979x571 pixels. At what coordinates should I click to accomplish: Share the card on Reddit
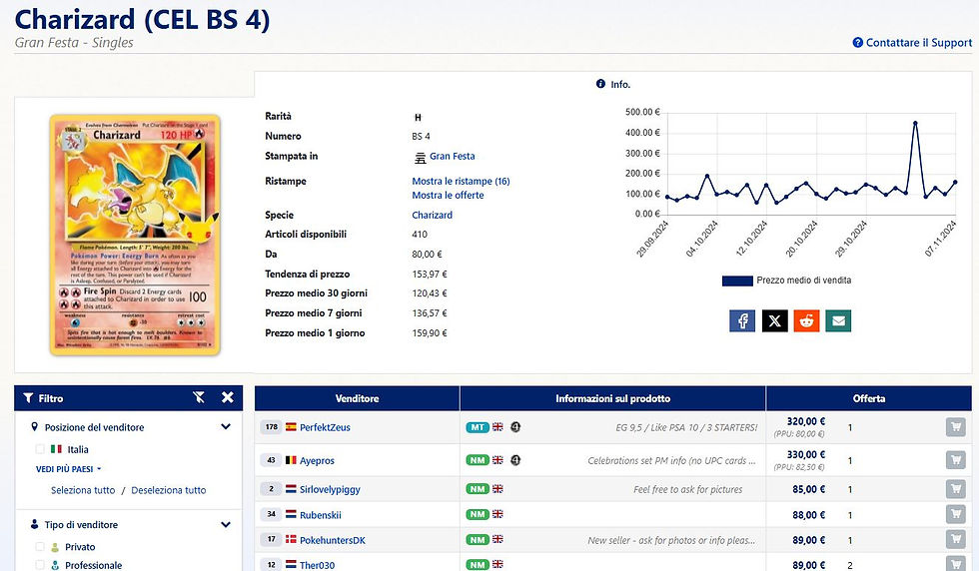point(806,320)
